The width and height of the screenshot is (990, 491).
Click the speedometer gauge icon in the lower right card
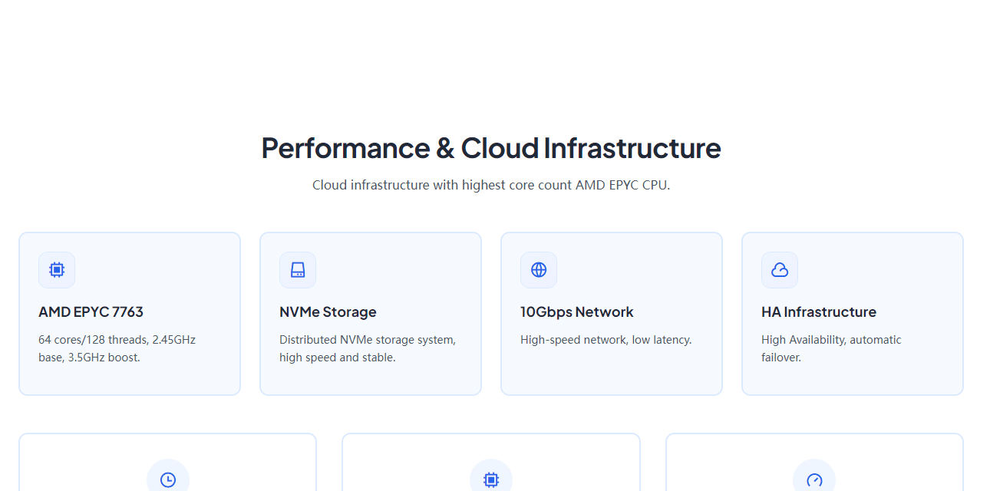pos(814,479)
